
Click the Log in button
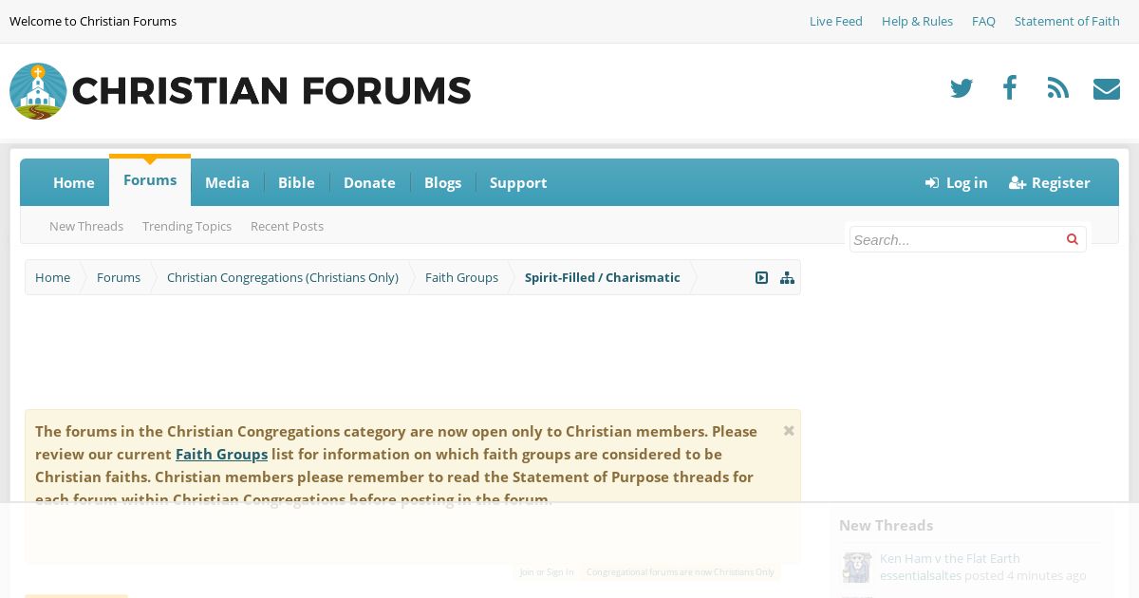(957, 182)
